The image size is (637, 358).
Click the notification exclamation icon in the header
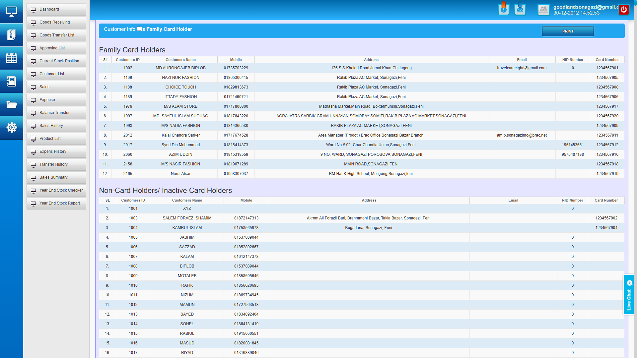[x=504, y=9]
